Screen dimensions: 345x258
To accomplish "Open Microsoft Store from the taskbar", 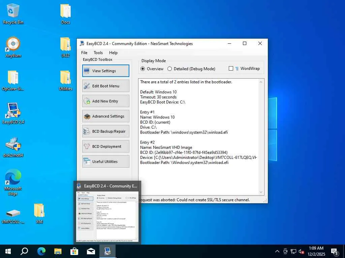I will coord(74,251).
